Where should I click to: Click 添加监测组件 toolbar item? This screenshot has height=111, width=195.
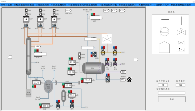tap(59, 5)
